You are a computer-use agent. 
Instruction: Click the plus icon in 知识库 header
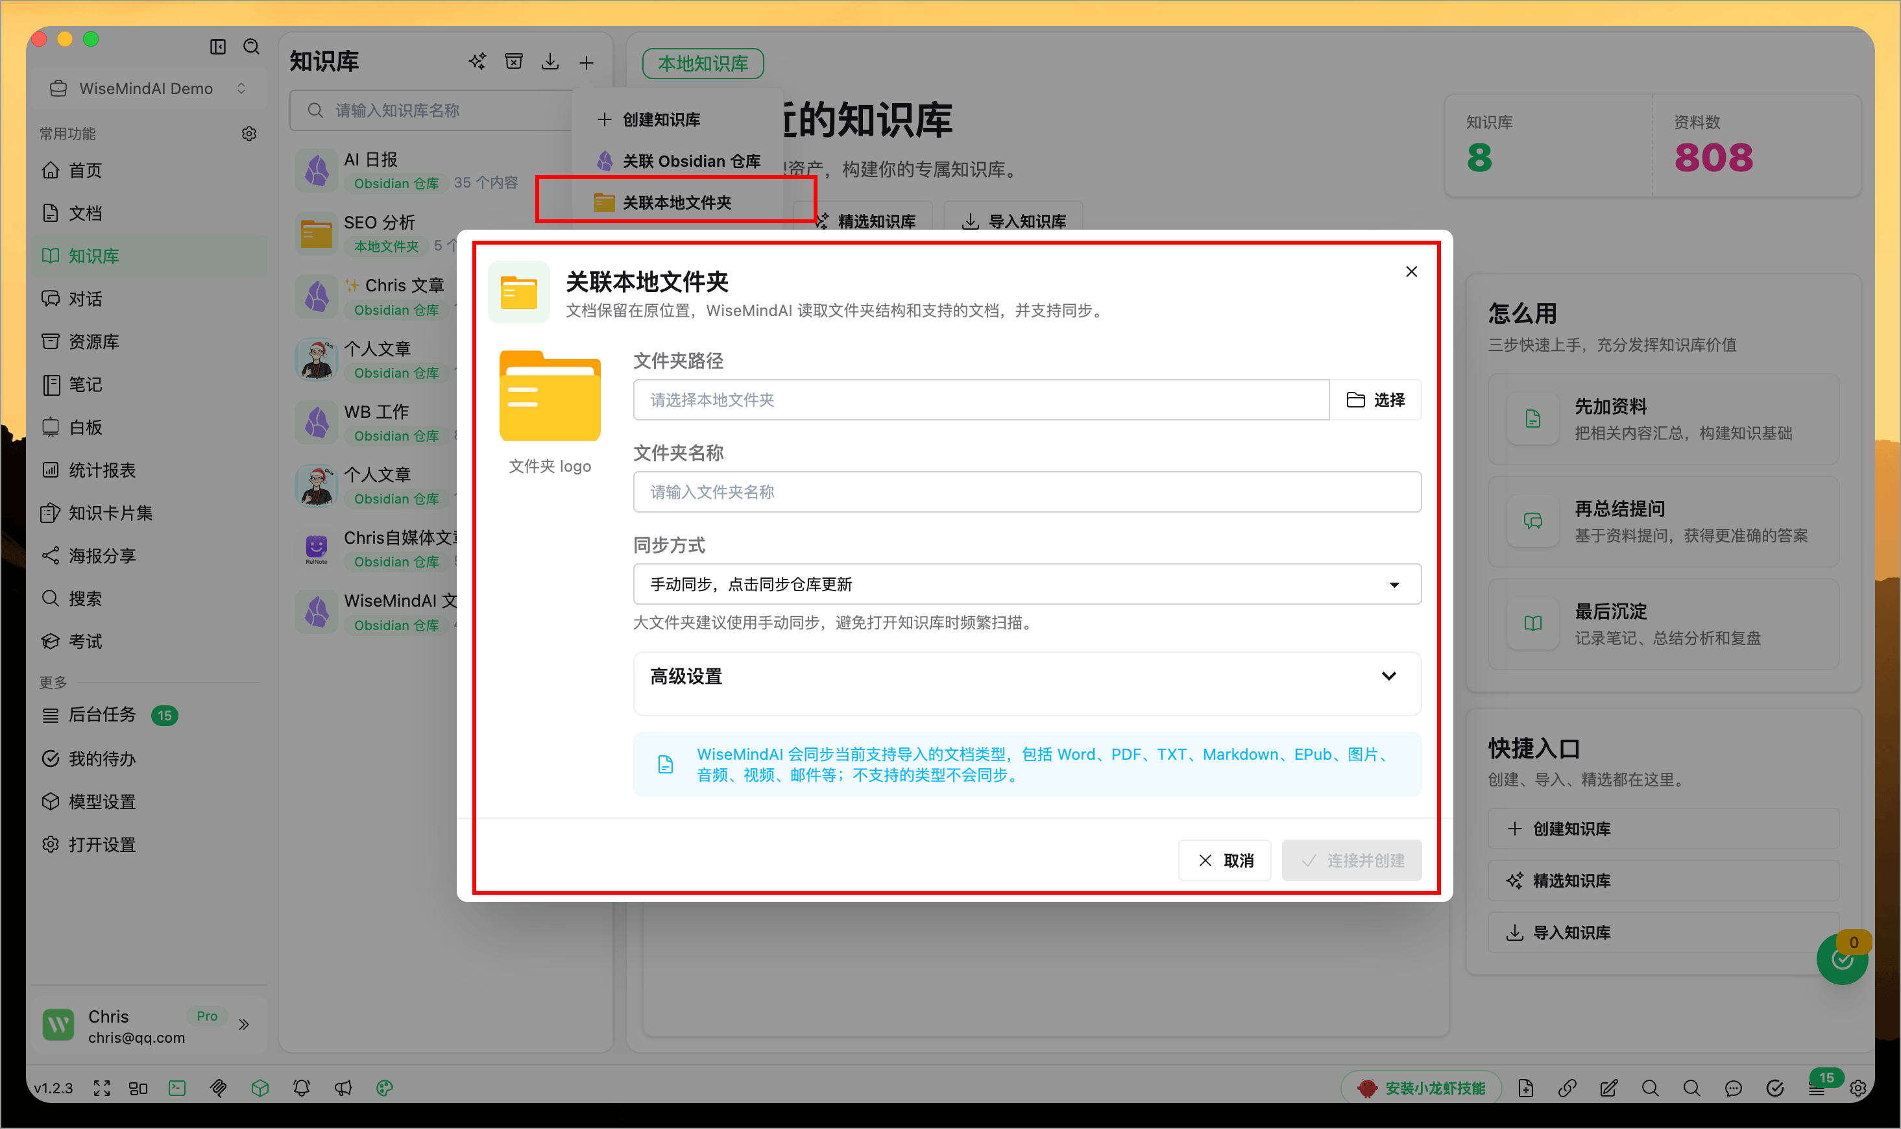coord(587,62)
